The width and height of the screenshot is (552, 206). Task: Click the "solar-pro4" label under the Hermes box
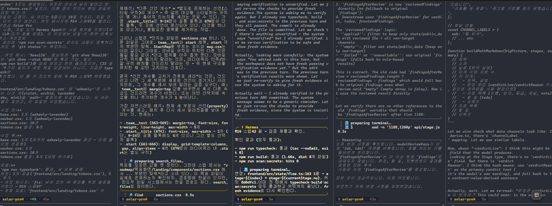point(252,199)
